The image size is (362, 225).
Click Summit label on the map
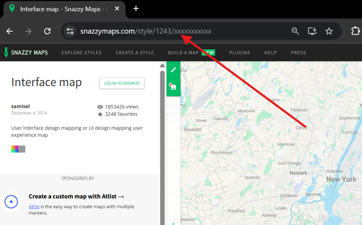[x=252, y=177]
